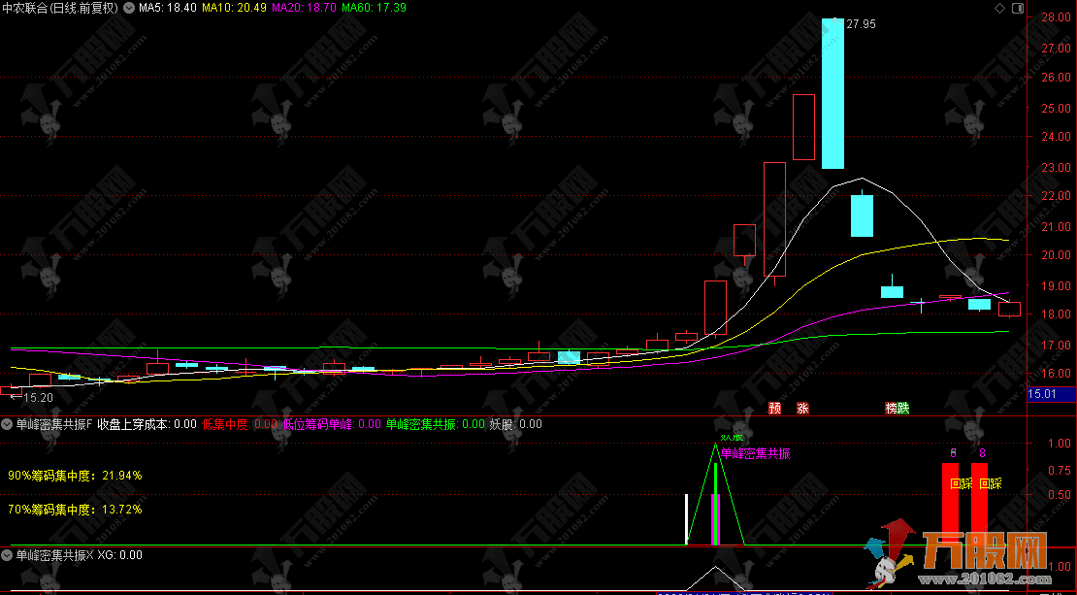The width and height of the screenshot is (1077, 595).
Task: Click the 90%筹码集中度: 21.94% text
Action: click(x=75, y=476)
